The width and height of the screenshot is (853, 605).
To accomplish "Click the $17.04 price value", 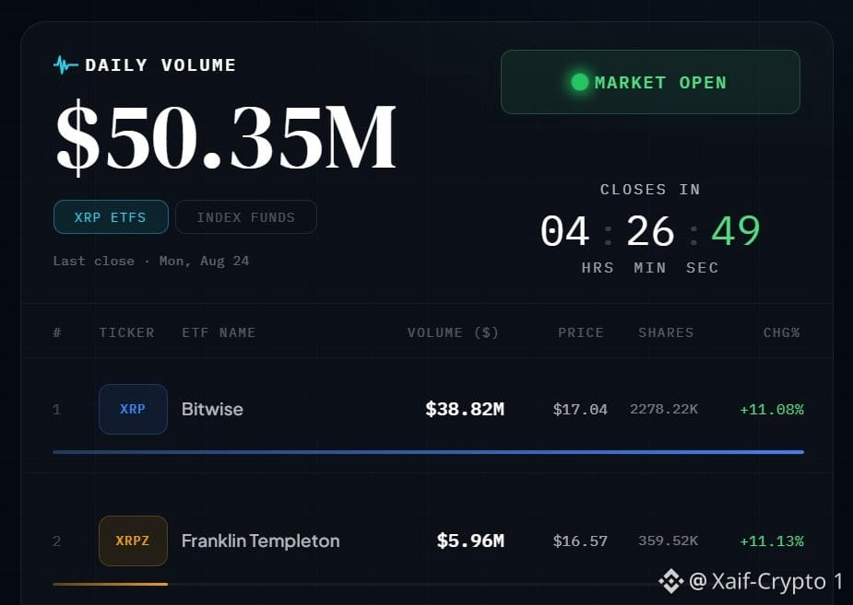I will pyautogui.click(x=580, y=410).
